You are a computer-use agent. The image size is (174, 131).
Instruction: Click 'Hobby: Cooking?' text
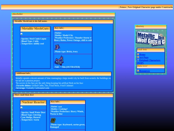point(59,109)
